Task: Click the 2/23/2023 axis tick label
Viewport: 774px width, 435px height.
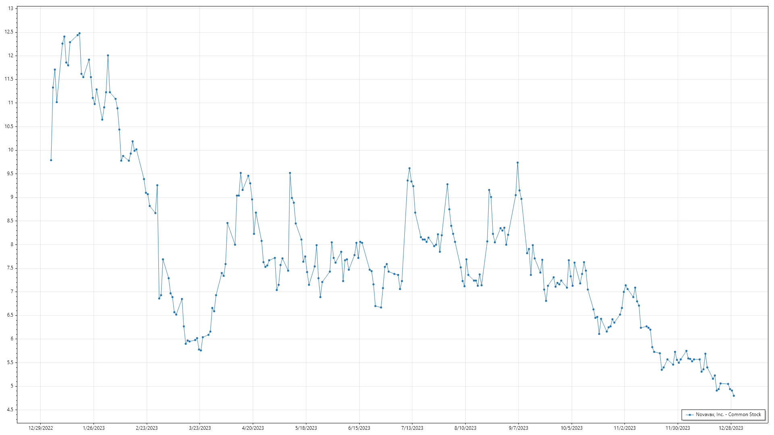Action: (147, 428)
